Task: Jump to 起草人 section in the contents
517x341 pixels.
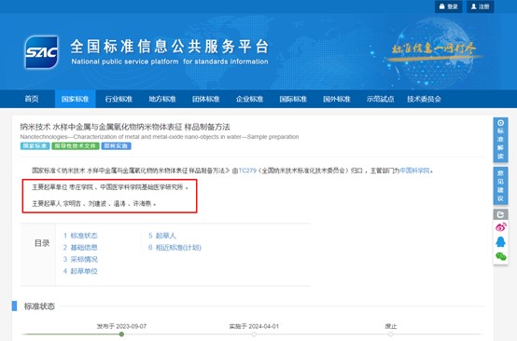Action: [161, 236]
